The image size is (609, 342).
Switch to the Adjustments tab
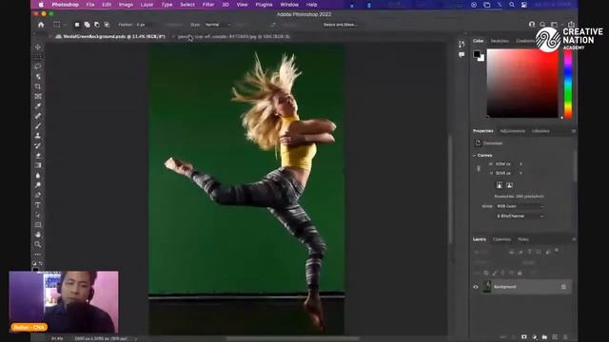(512, 131)
